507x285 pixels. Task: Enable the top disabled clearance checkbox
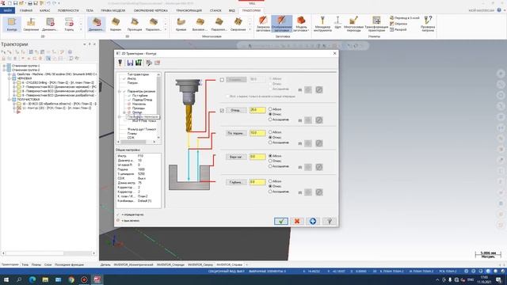click(222, 79)
